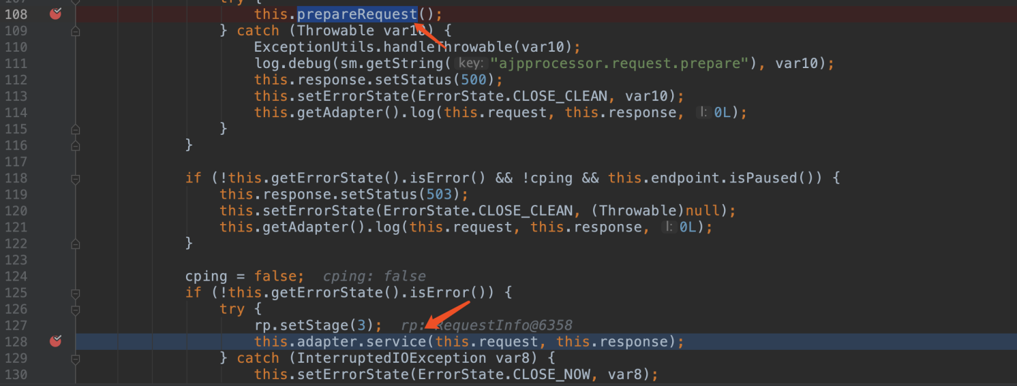This screenshot has width=1017, height=386.
Task: Click the parameter hint before 0L on line 114
Action: tap(703, 112)
